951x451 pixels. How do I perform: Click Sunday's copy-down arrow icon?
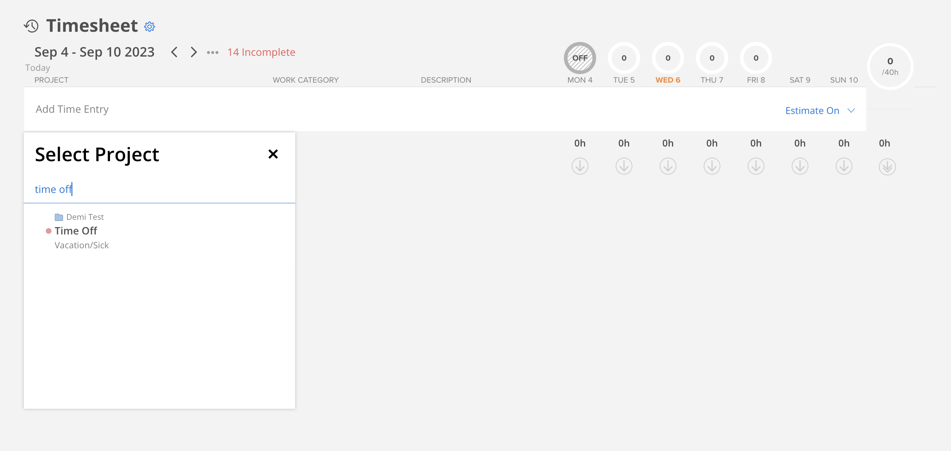point(844,166)
